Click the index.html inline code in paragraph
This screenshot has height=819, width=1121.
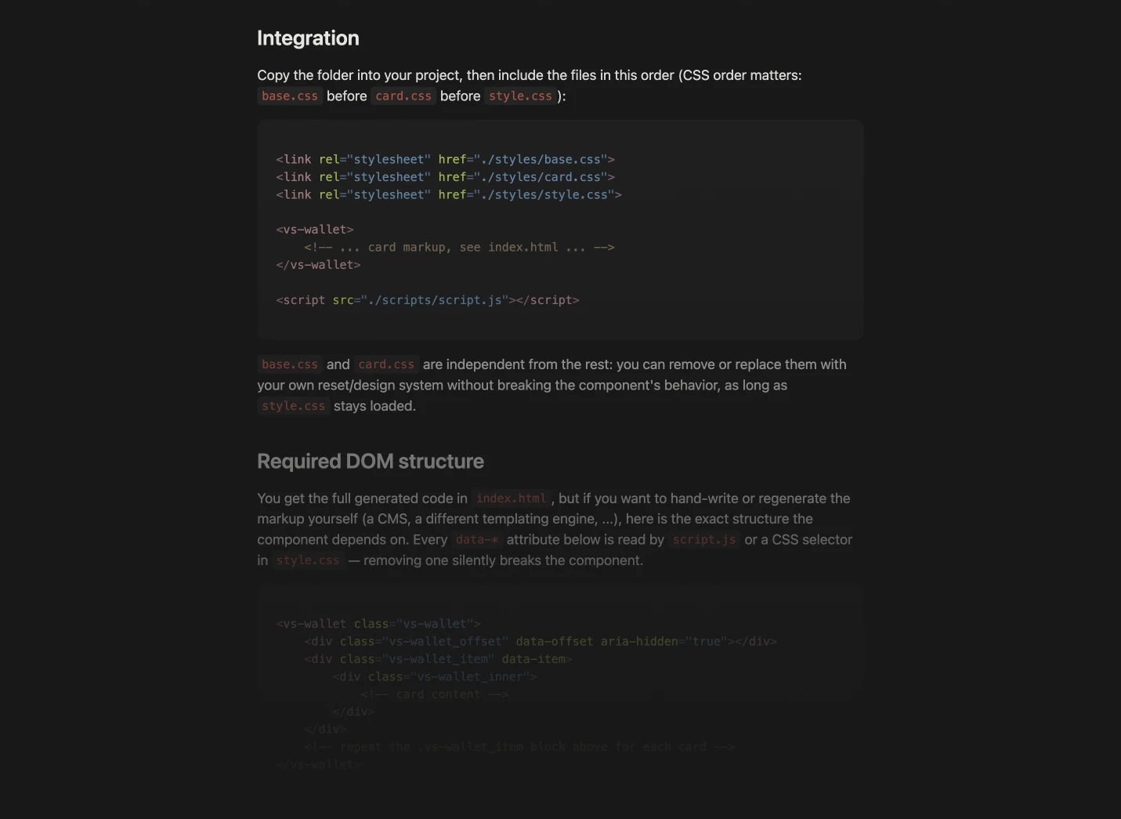pos(511,498)
